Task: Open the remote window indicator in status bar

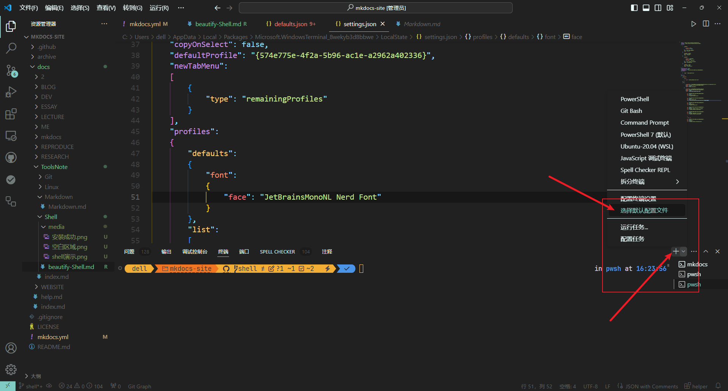Action: pos(8,386)
